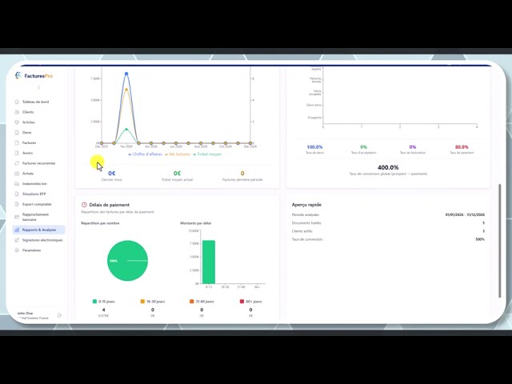Screen dimensions: 512x384
Task: Click the Articles box icon
Action: pos(17,122)
